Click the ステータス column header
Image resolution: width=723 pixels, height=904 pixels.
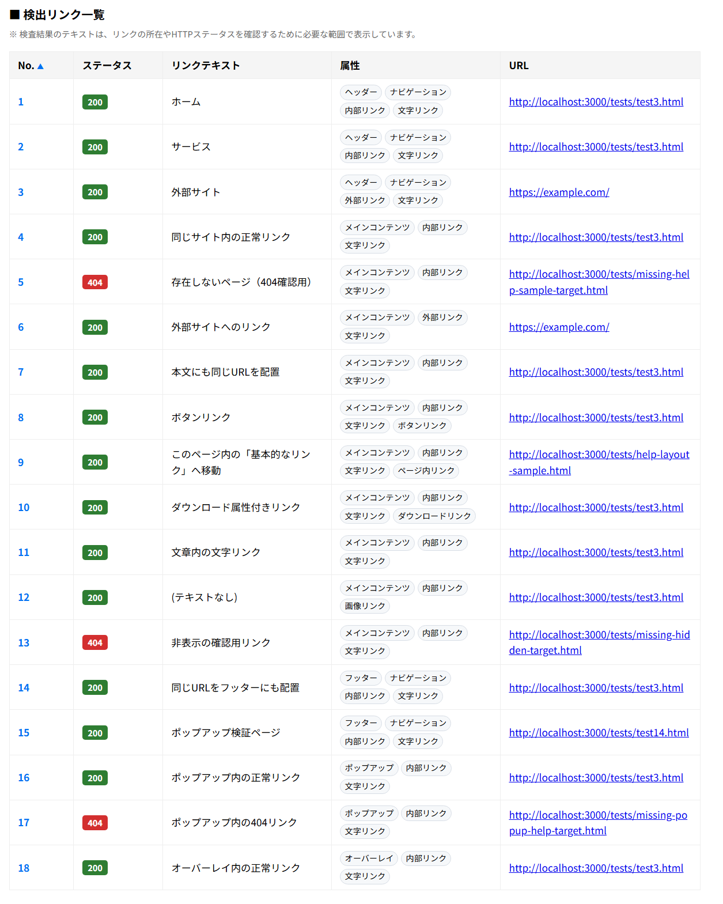[107, 66]
